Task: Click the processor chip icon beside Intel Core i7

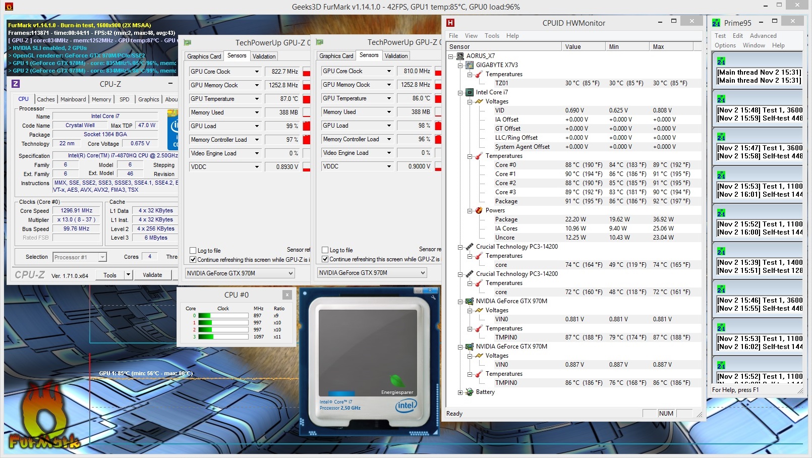Action: pyautogui.click(x=470, y=92)
